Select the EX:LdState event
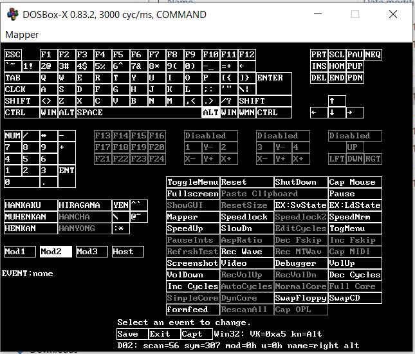Image resolution: width=415 pixels, height=354 pixels. point(355,205)
